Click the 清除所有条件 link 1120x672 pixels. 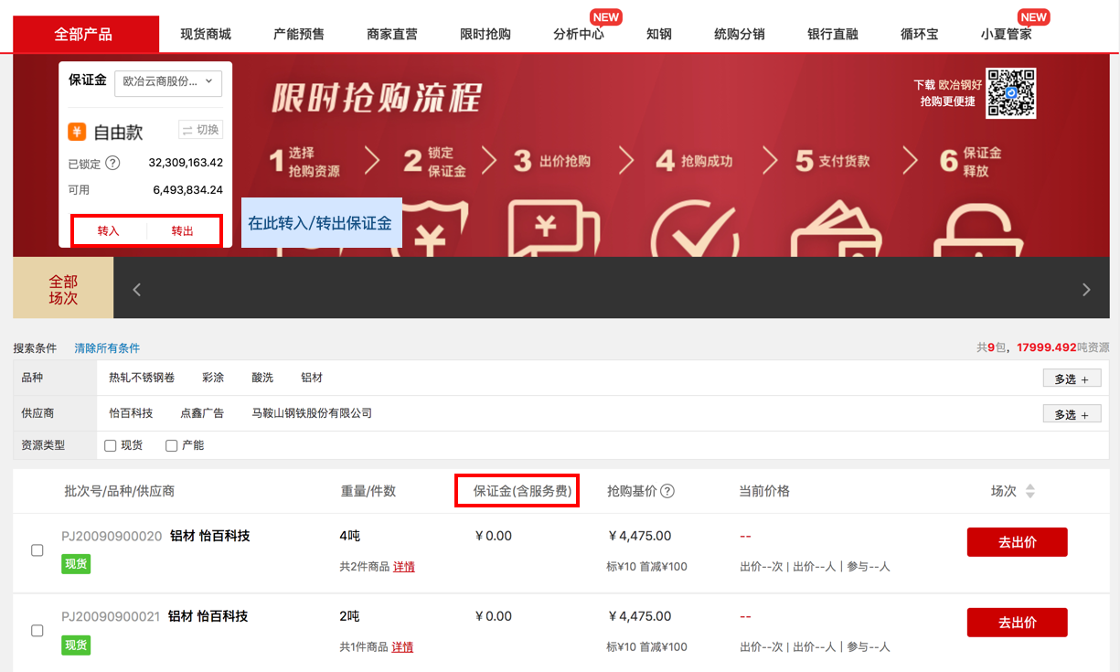[107, 348]
